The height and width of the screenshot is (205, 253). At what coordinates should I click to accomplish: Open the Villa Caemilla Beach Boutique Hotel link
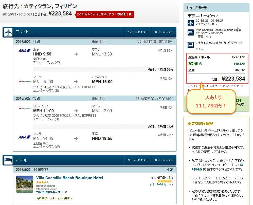coord(69,178)
